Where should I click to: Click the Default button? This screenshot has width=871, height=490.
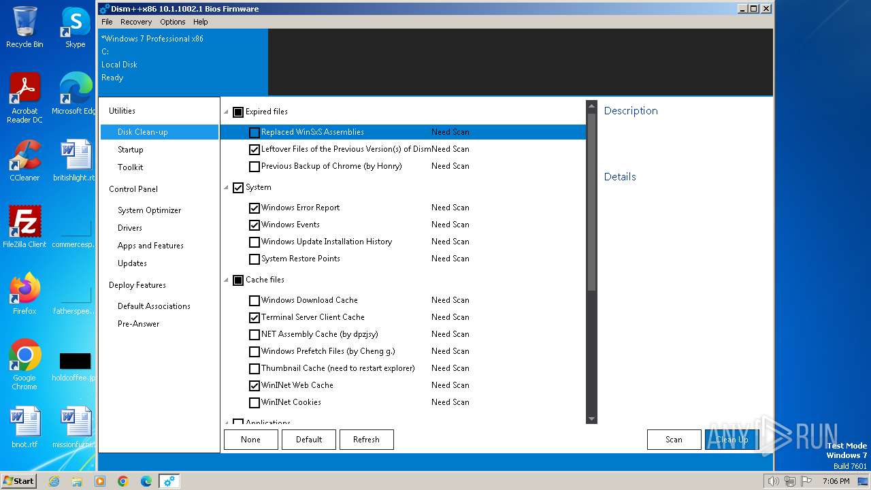[309, 440]
